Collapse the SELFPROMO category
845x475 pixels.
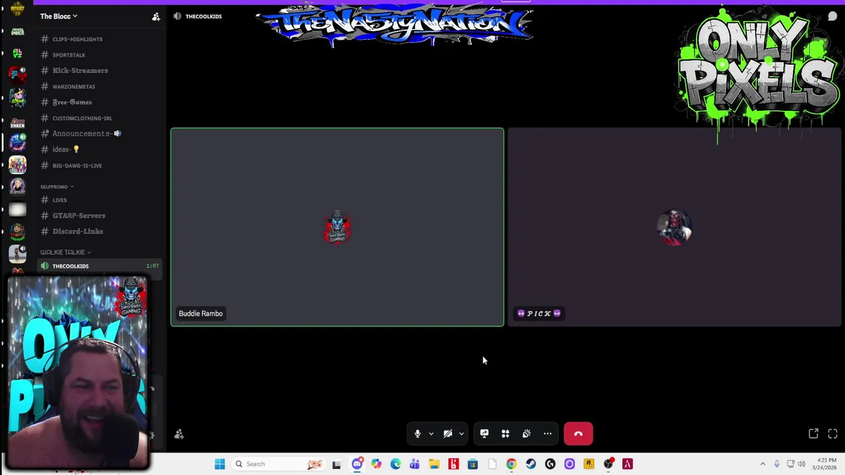coord(57,187)
